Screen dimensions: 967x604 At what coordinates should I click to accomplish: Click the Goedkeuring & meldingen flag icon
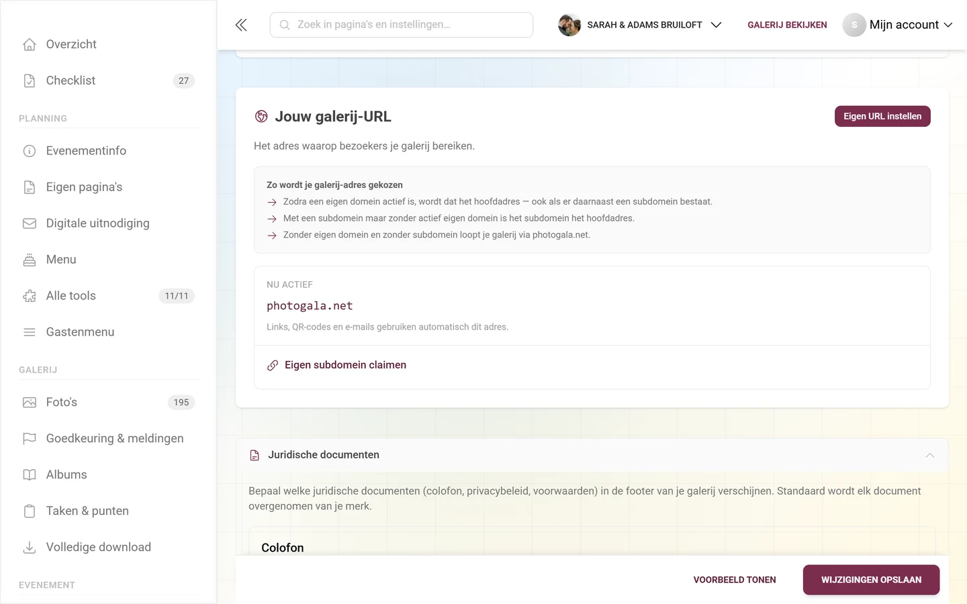click(x=30, y=439)
